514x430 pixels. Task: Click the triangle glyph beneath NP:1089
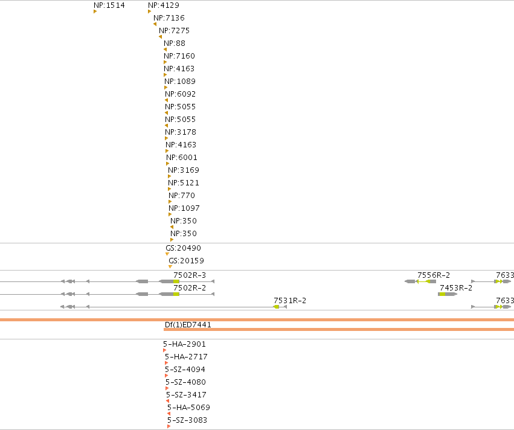click(x=166, y=88)
